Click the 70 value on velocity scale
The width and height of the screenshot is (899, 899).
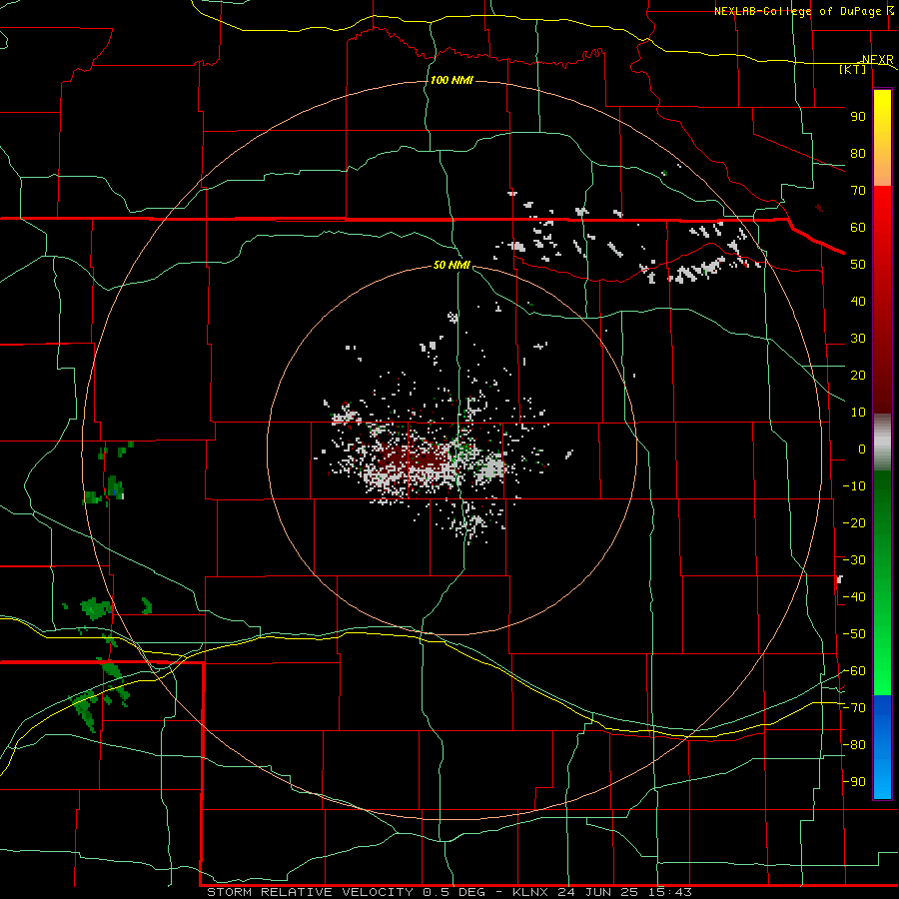[858, 191]
